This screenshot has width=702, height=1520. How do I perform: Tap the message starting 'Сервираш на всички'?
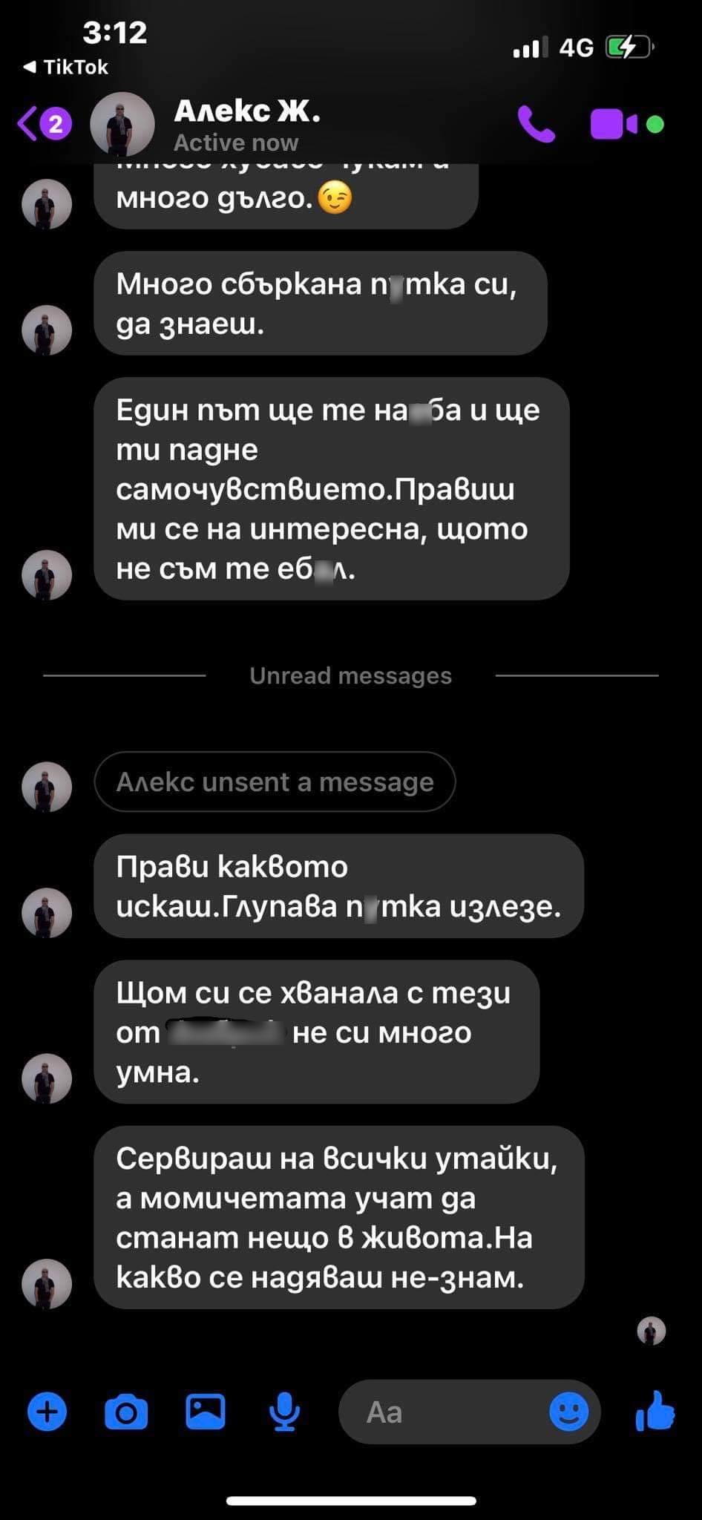[339, 1217]
